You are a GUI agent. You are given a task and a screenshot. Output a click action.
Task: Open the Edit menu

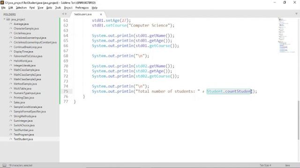pos(10,7)
